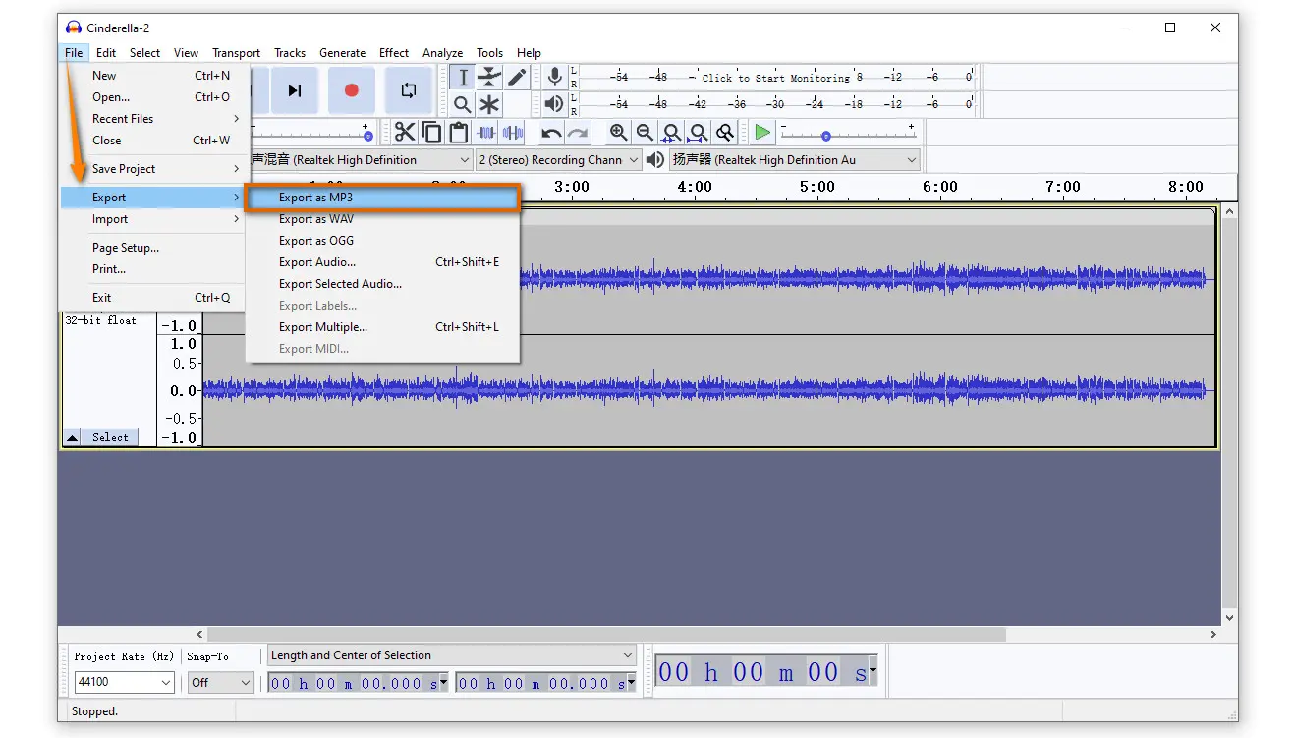Choose Export Selected Audio...
The width and height of the screenshot is (1295, 738).
(382, 284)
